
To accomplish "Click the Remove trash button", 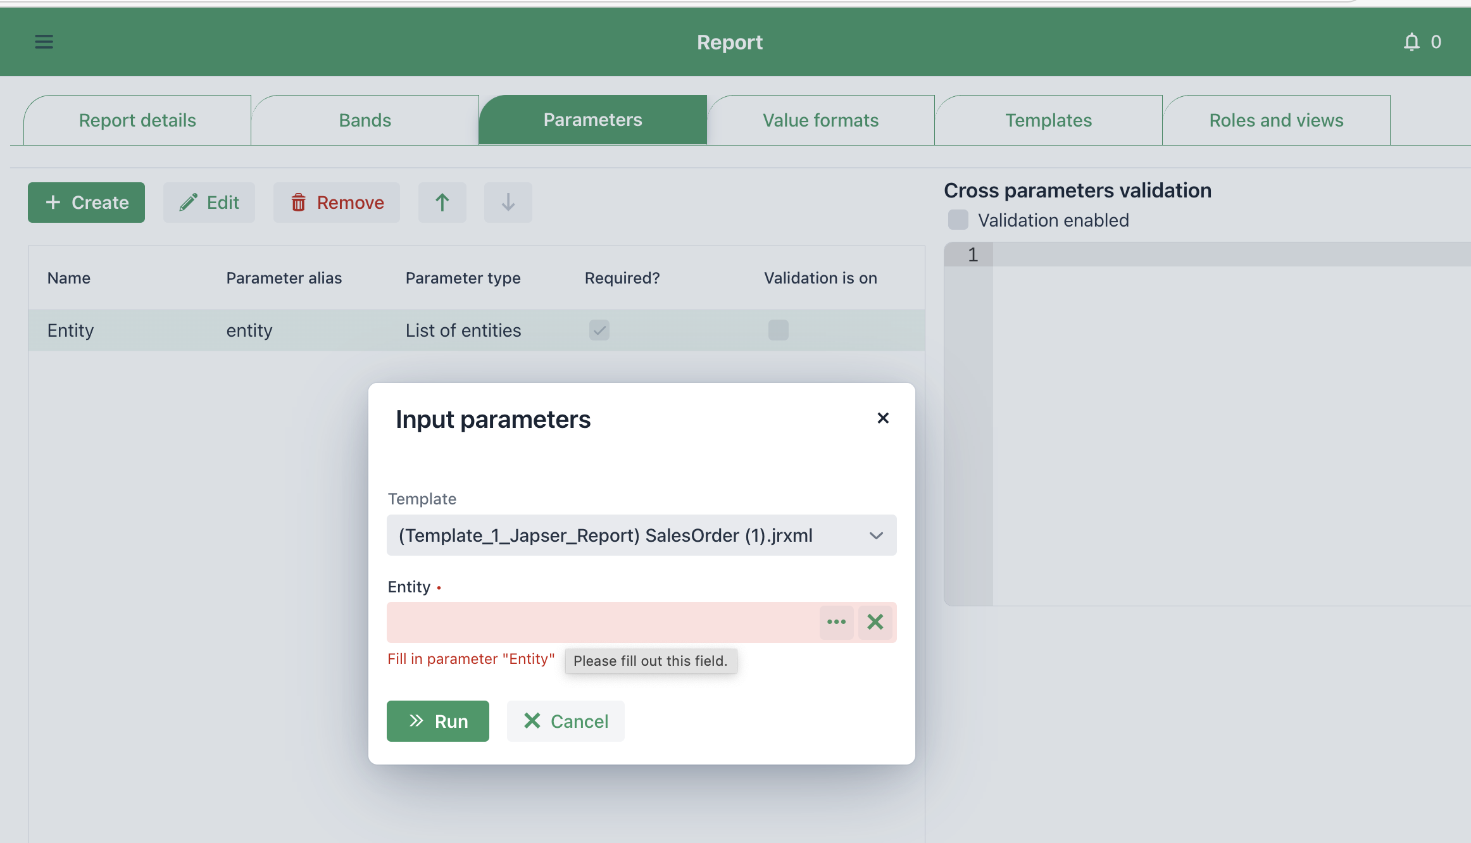I will click(x=337, y=203).
